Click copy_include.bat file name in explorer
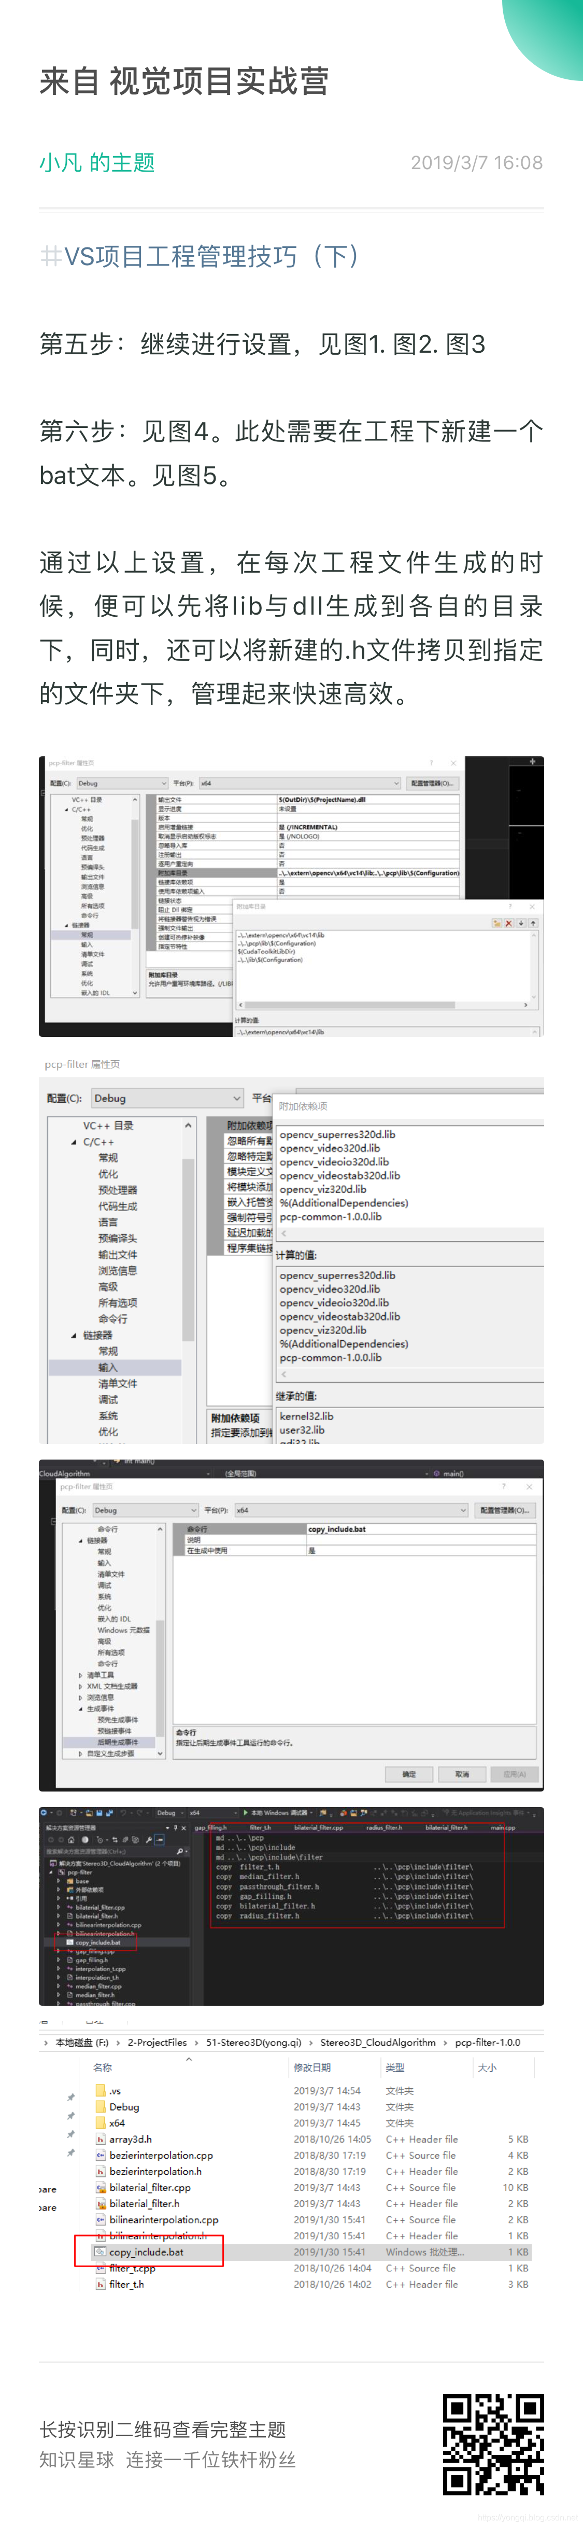Image resolution: width=583 pixels, height=2527 pixels. pyautogui.click(x=146, y=2252)
